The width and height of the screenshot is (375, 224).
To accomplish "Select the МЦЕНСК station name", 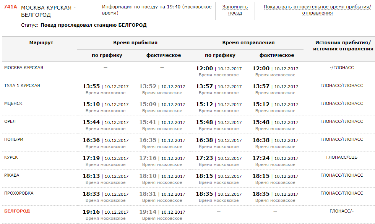I will pyautogui.click(x=13, y=103).
